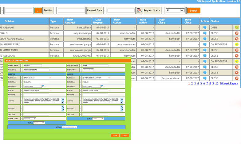241x144 pixels.
Task: Click the chat action icon for OPEN row
Action: [205, 28]
